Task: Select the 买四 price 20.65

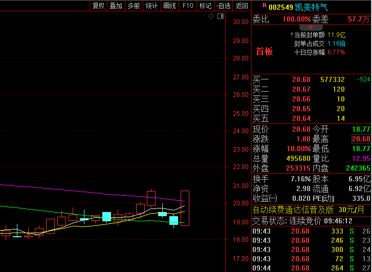Action: click(301, 109)
